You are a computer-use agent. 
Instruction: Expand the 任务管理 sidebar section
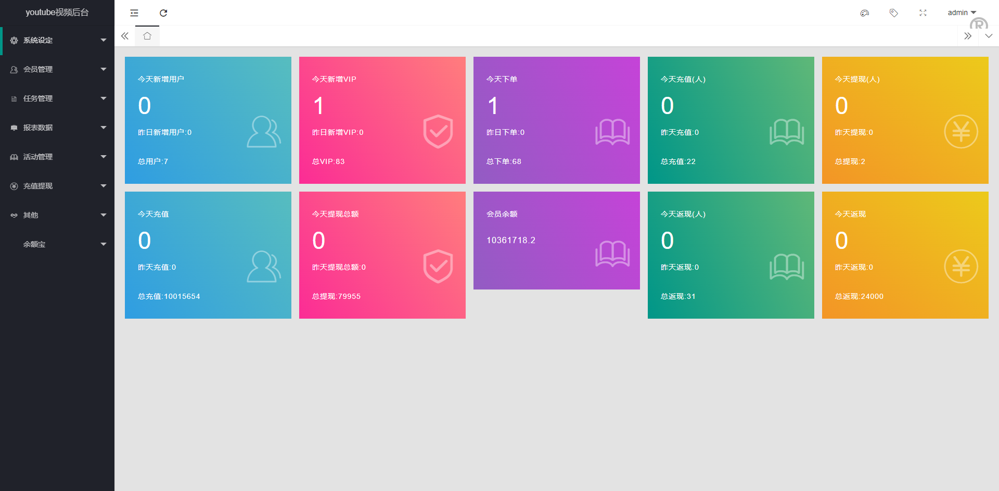click(x=57, y=98)
